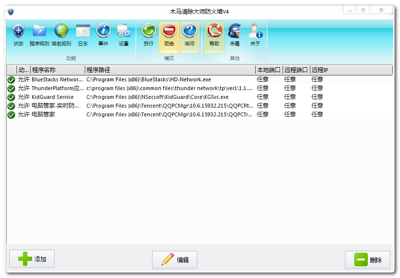Open the 状态 status shield icon
400x278 pixels.
coord(19,35)
